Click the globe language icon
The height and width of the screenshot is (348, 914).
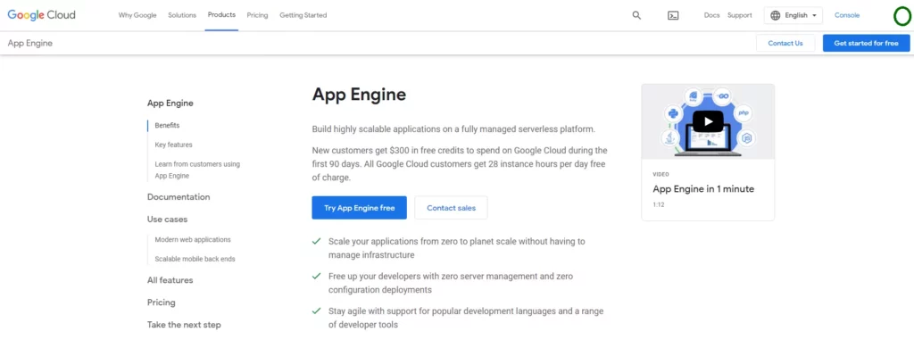pos(776,16)
